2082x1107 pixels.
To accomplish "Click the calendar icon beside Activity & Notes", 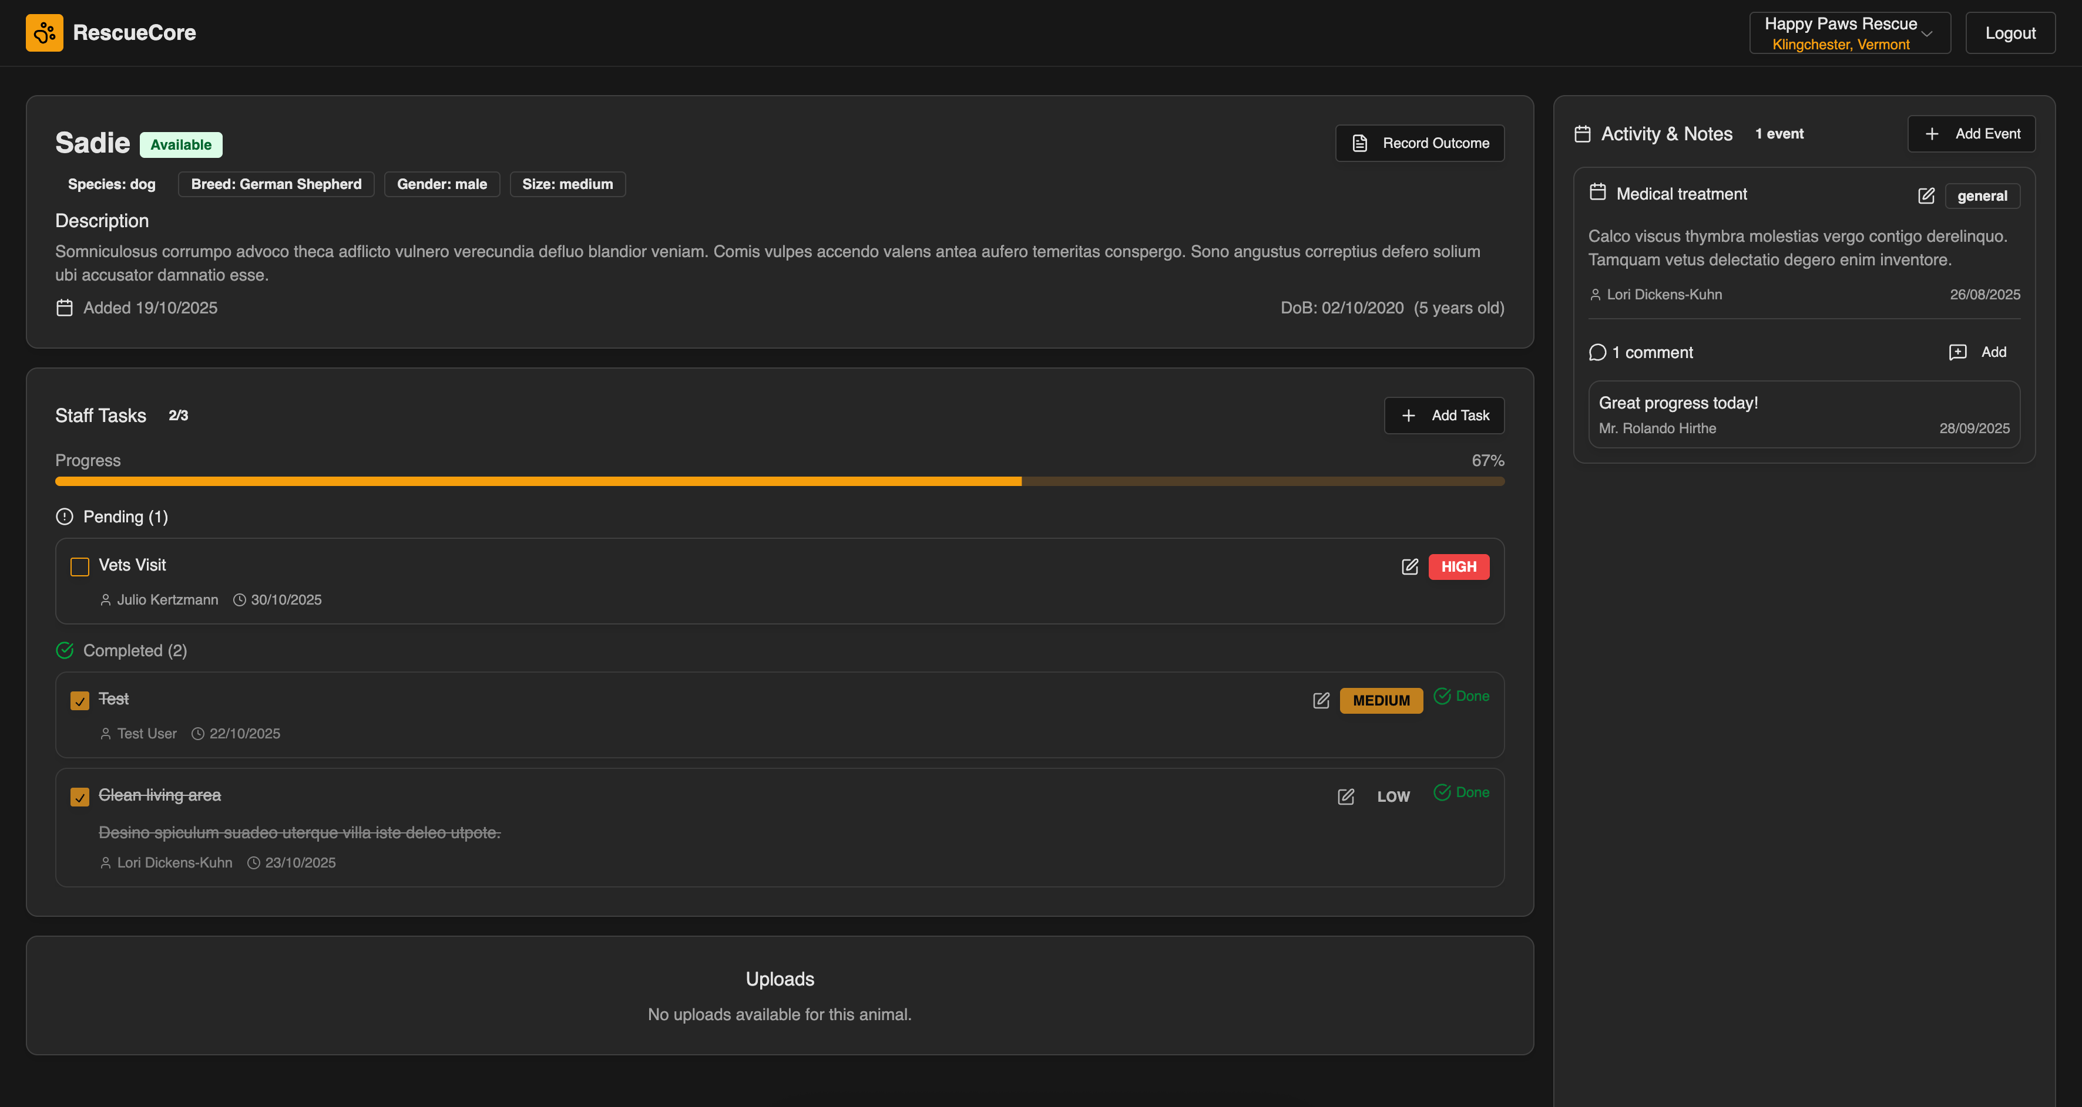I will point(1583,133).
